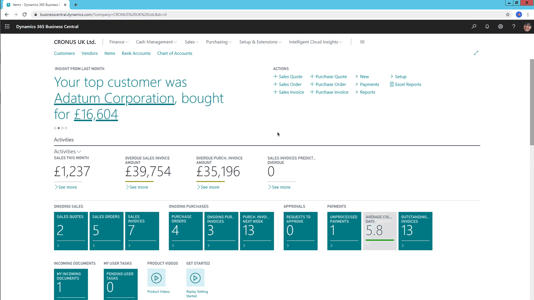Screen dimensions: 534x300
Task: Open the Vendors list tab
Action: (89, 53)
